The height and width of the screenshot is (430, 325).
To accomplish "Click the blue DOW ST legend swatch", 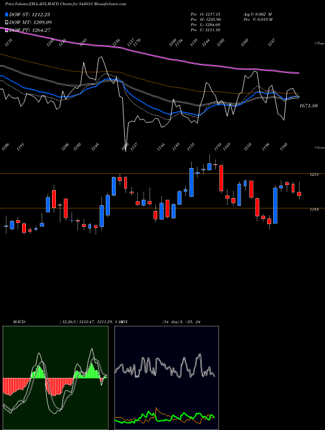I will point(6,14).
